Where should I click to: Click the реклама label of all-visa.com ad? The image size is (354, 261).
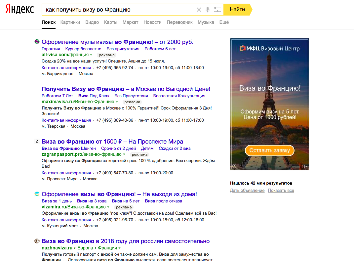106,55
